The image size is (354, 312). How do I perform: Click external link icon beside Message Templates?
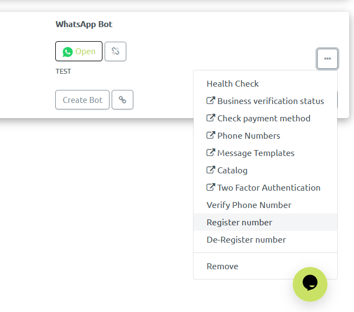(211, 153)
